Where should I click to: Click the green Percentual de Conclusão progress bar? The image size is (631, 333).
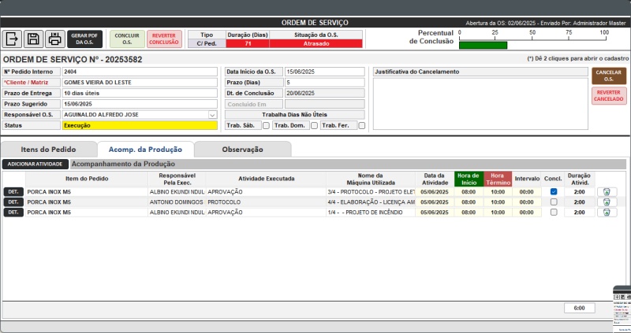[x=483, y=45]
